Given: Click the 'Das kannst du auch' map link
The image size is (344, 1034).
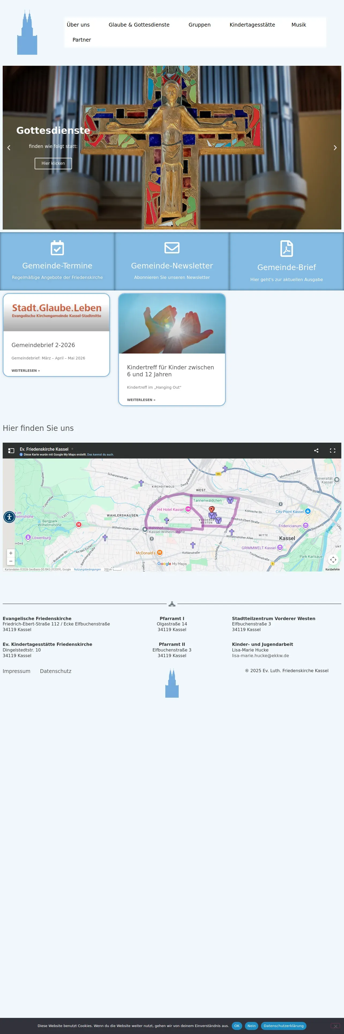Looking at the screenshot, I should [100, 455].
